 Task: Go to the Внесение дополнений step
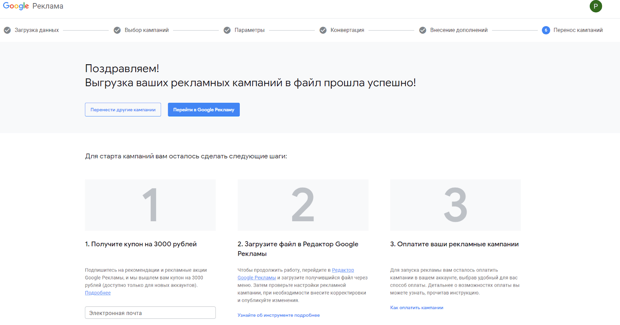tap(459, 30)
